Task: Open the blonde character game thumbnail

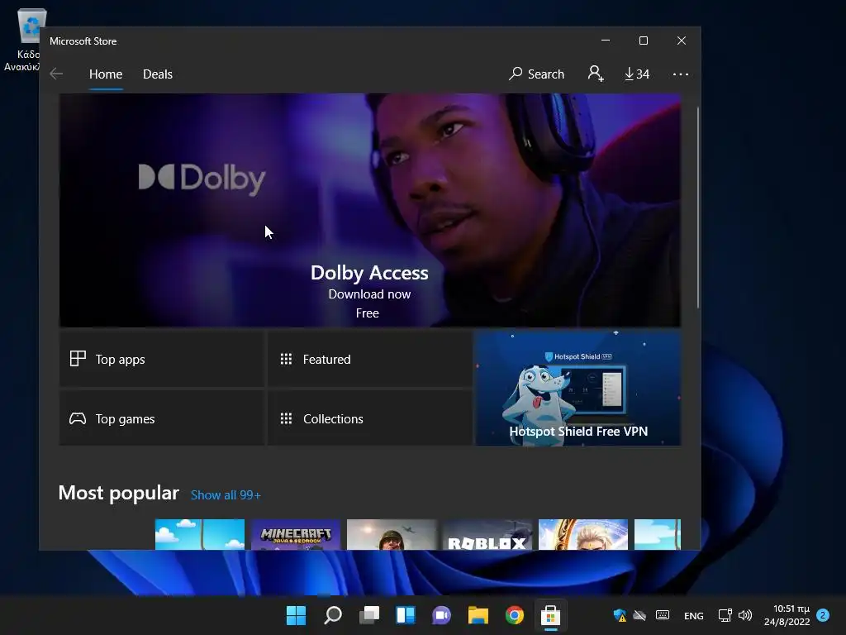Action: coord(583,535)
